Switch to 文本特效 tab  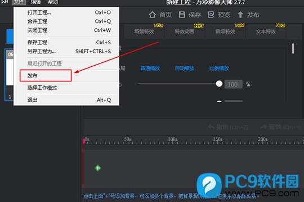point(266,31)
